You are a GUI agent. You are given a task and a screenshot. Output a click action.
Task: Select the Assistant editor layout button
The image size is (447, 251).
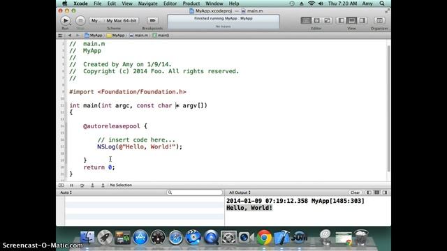click(316, 20)
